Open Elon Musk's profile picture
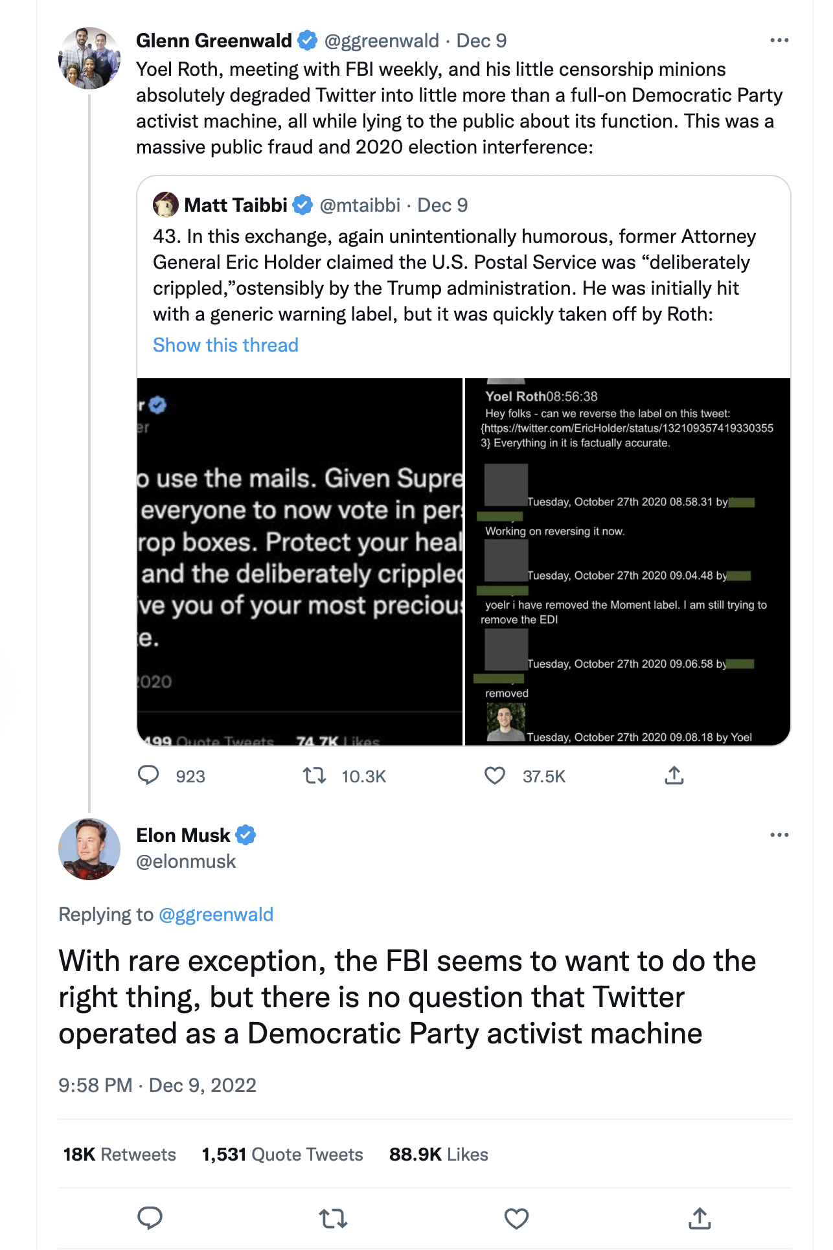 (89, 849)
